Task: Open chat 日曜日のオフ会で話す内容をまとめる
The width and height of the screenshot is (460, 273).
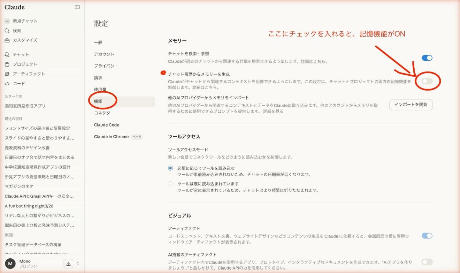Action: pos(39,157)
